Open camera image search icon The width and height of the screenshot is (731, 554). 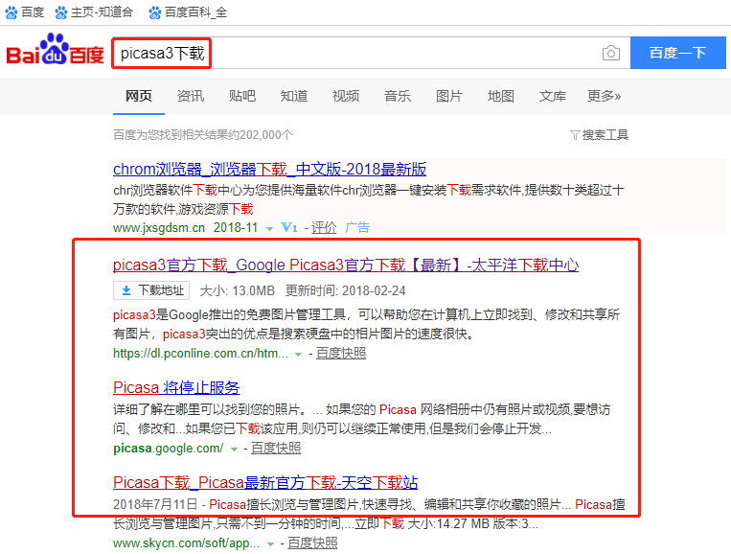pos(610,53)
